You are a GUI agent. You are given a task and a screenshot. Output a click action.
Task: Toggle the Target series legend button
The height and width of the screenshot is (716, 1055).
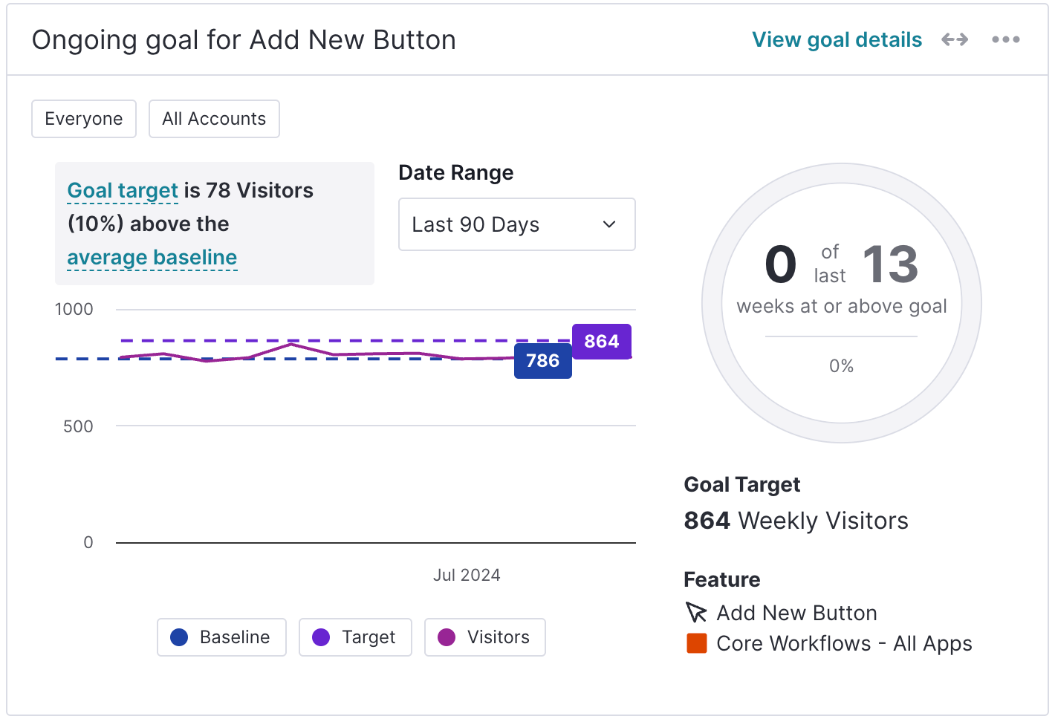click(x=355, y=637)
